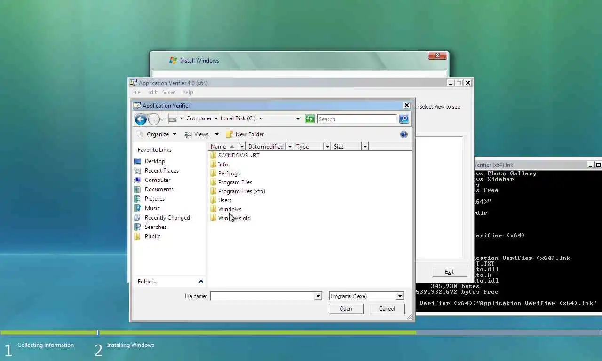Open the Help menu in Application Verifier 4.0
The width and height of the screenshot is (602, 361).
[x=187, y=92]
